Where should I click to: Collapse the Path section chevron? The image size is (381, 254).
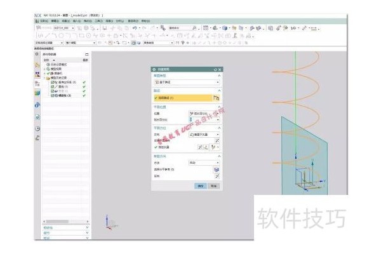pyautogui.click(x=219, y=91)
